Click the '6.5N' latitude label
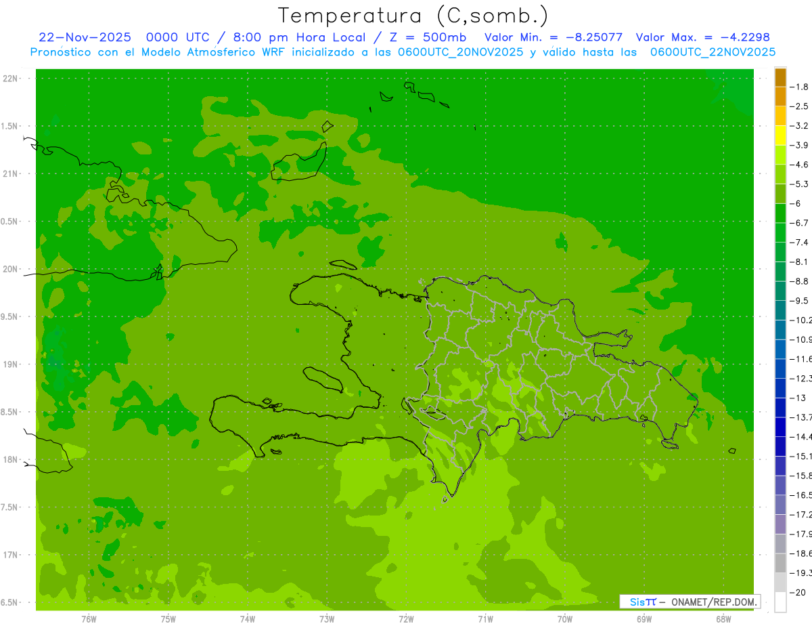The image size is (812, 628). [10, 603]
